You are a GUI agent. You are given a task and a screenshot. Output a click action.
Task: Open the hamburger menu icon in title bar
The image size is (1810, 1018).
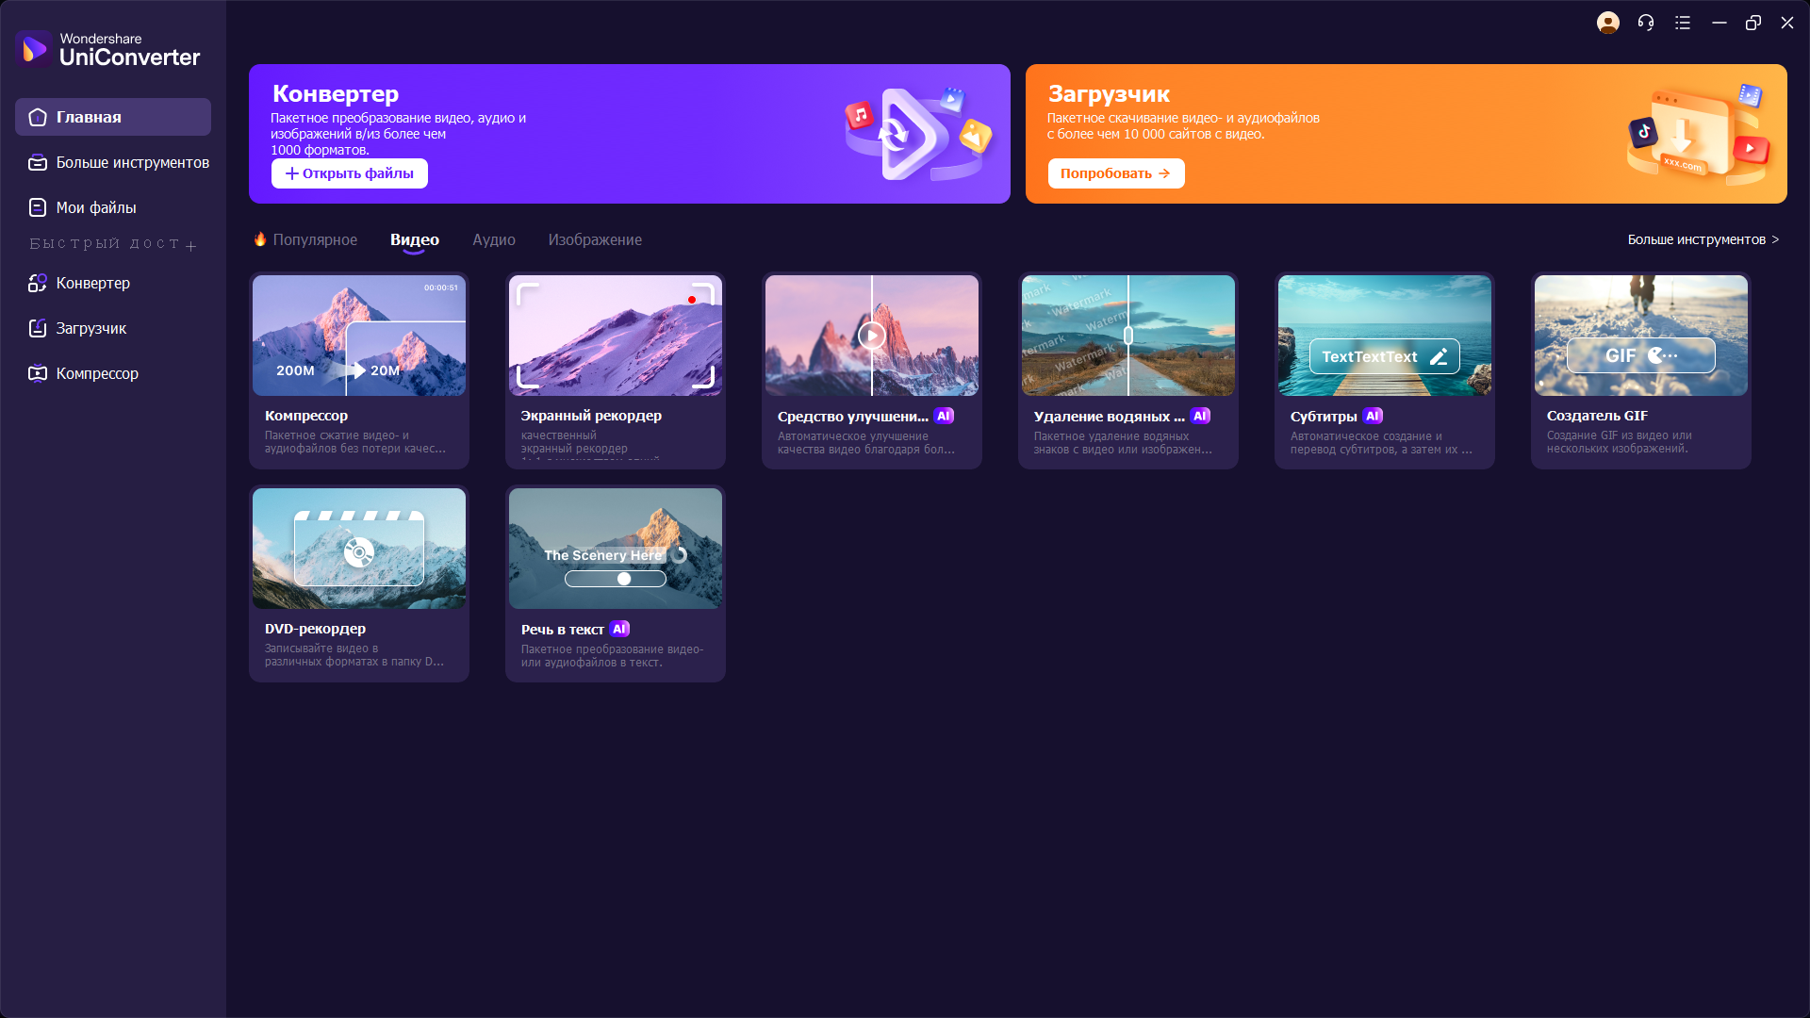click(x=1683, y=23)
